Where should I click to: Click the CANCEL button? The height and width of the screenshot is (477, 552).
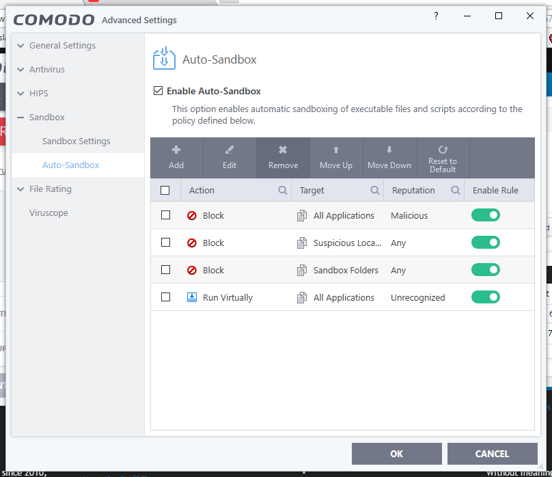(x=492, y=454)
